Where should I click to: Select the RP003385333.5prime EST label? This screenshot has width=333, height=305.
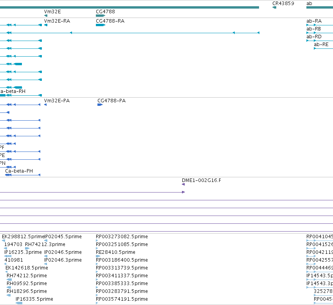coord(122,284)
